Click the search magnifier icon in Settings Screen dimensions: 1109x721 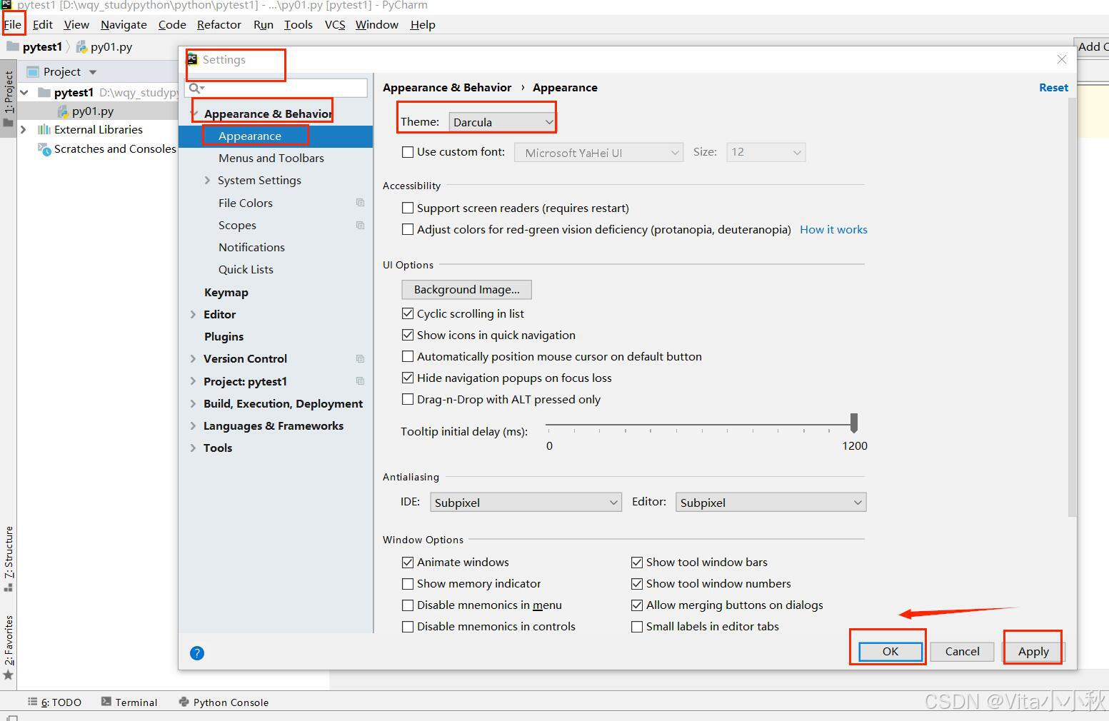click(196, 88)
